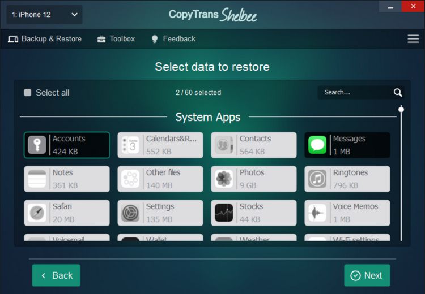This screenshot has height=294, width=425.
Task: Toggle the Select all checkbox
Action: (27, 93)
